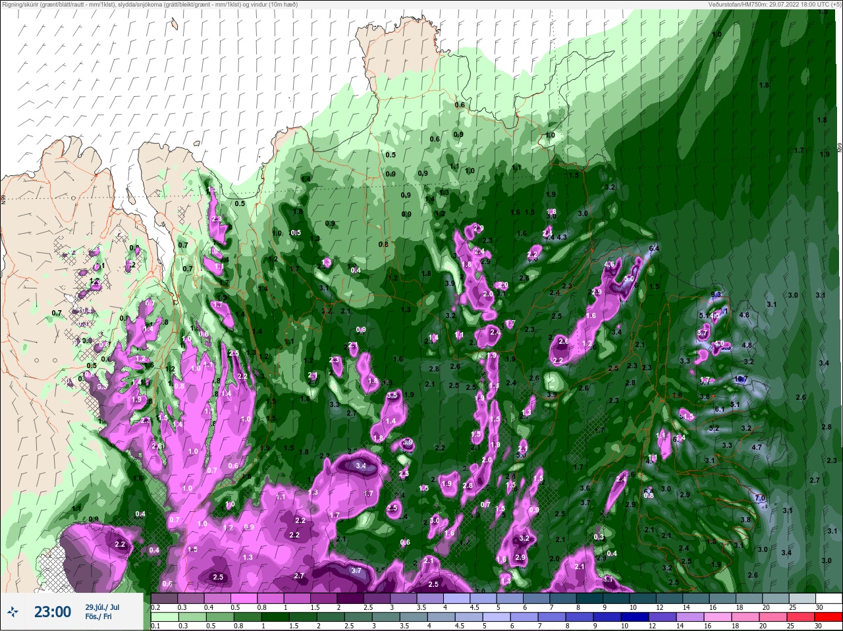Click the date label '29.júl./ Jul'
This screenshot has height=631, width=843.
102,607
